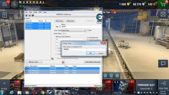Open the File menu
The width and height of the screenshot is (169, 95).
pos(26,12)
